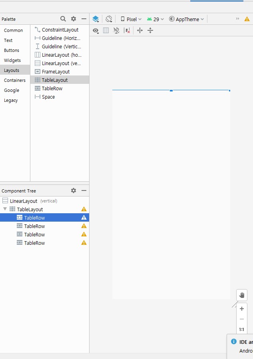Image resolution: width=253 pixels, height=359 pixels.
Task: Activate the pan hand tool
Action: (242, 295)
